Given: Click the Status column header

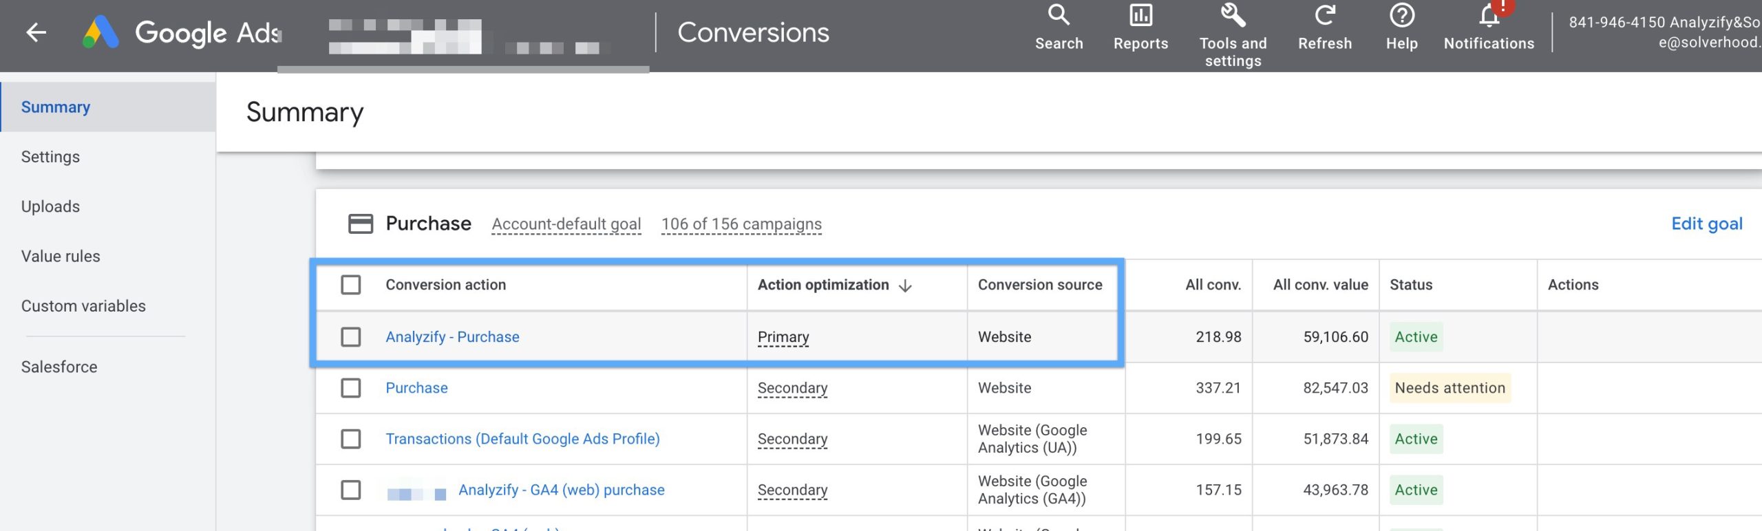Looking at the screenshot, I should pyautogui.click(x=1411, y=285).
